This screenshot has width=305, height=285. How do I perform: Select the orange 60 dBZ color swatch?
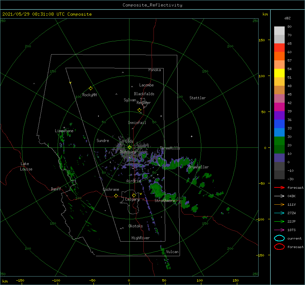click(x=279, y=56)
